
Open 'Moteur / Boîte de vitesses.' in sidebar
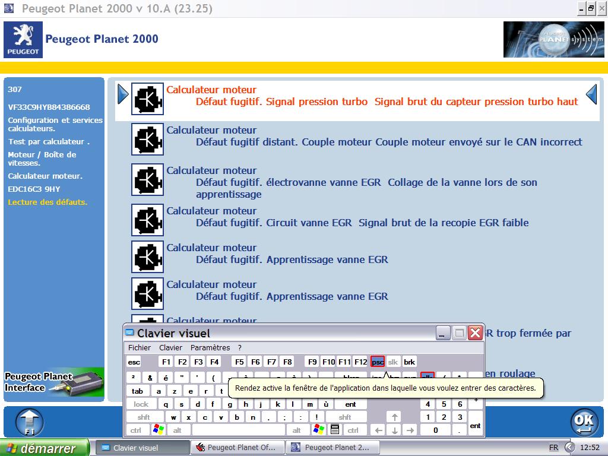(42, 159)
